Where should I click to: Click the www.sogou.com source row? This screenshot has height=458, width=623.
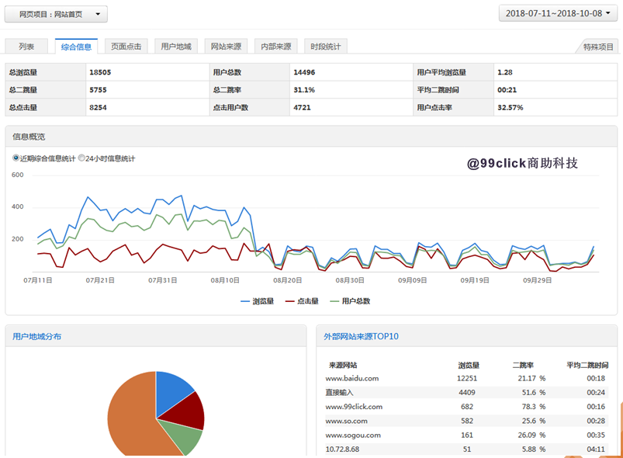pos(467,435)
